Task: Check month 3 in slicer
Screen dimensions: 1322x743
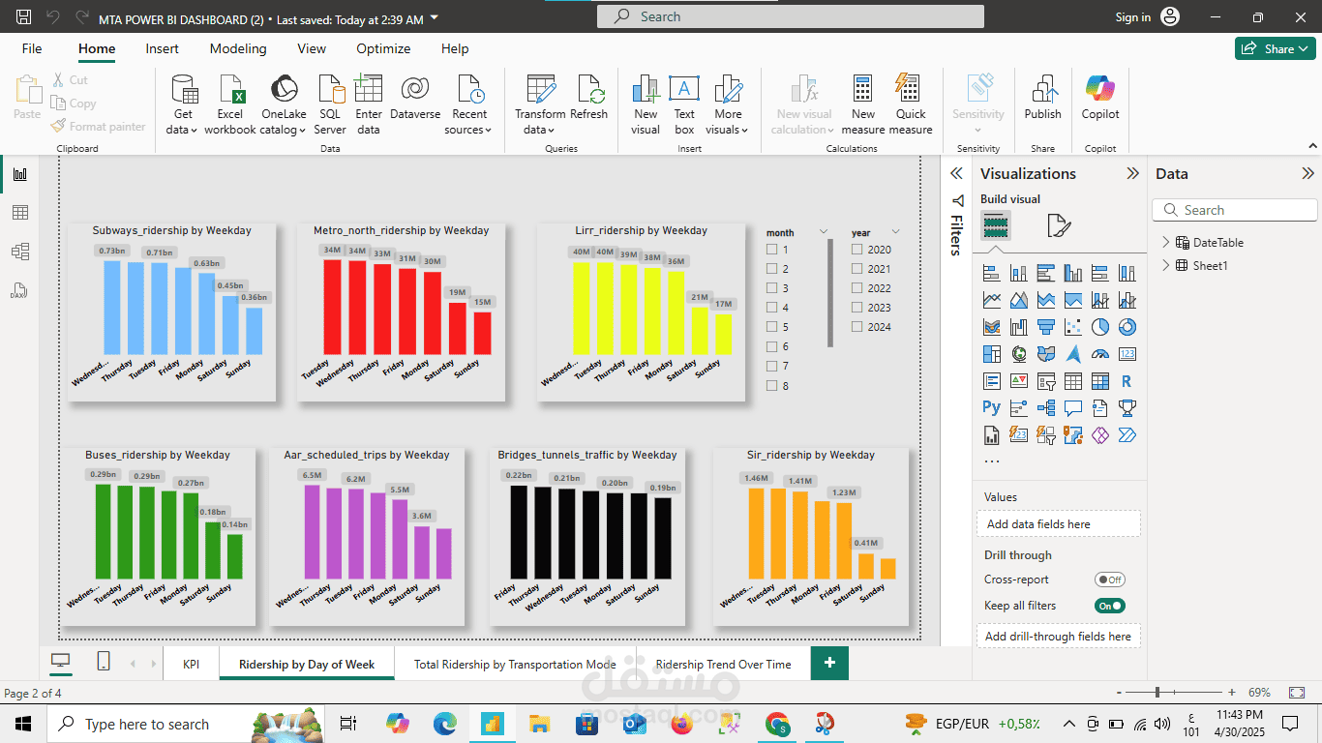Action: [772, 288]
